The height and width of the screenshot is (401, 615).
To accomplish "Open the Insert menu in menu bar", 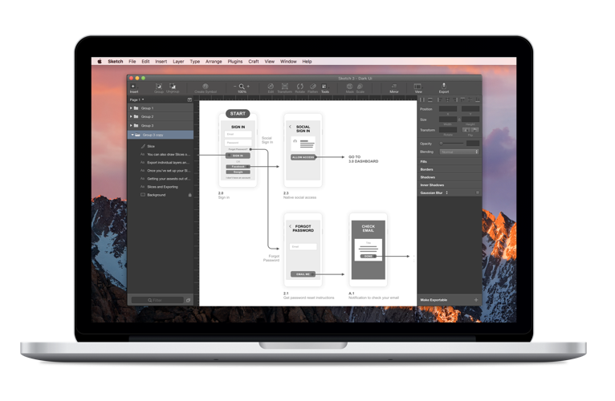I will [161, 62].
